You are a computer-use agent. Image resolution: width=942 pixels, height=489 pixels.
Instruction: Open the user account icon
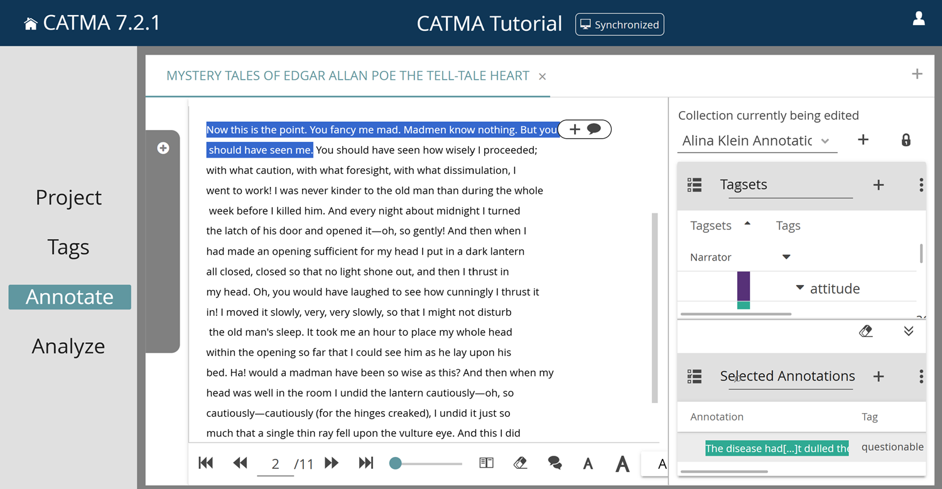[919, 19]
